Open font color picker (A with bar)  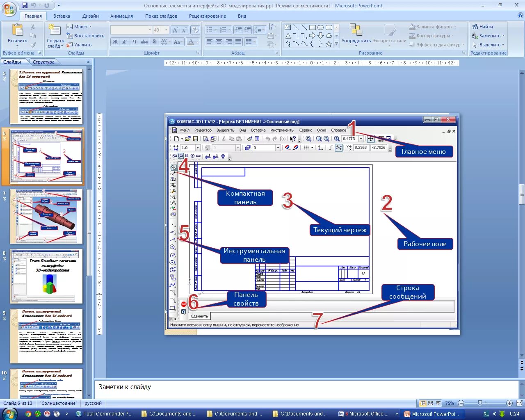click(191, 42)
